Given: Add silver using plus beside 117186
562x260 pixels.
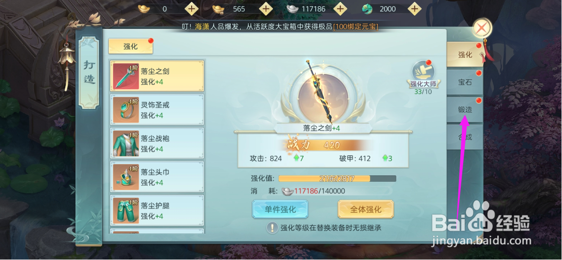Looking at the screenshot, I should pos(341,9).
